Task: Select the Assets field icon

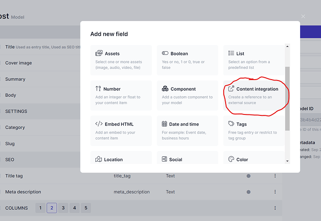Action: (x=99, y=53)
